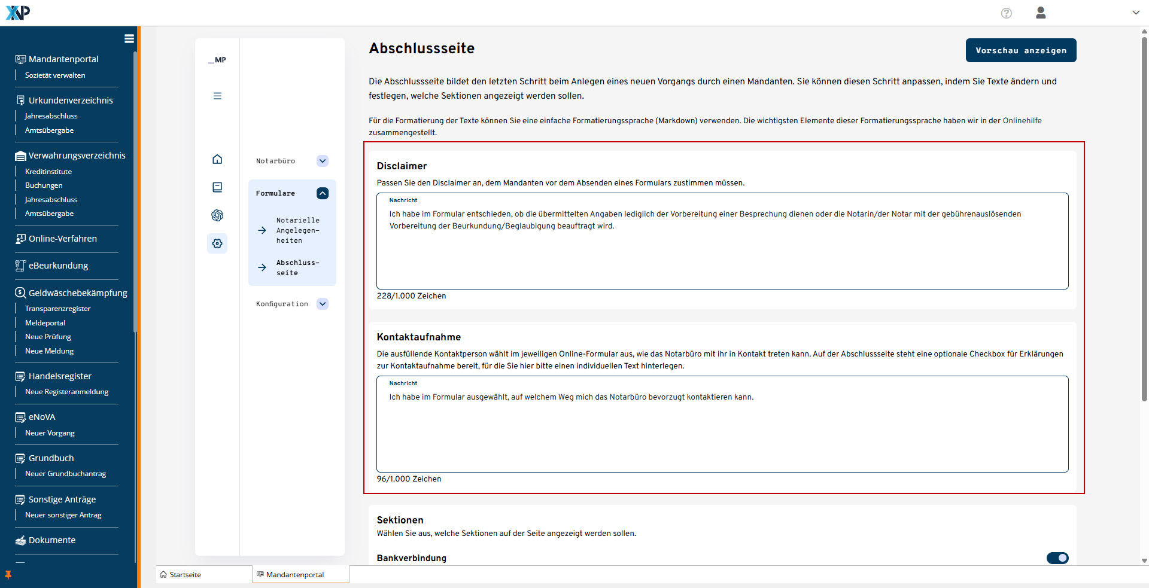Expand the Notarbüro section chevron
Screen dimensions: 1149x588
(323, 161)
